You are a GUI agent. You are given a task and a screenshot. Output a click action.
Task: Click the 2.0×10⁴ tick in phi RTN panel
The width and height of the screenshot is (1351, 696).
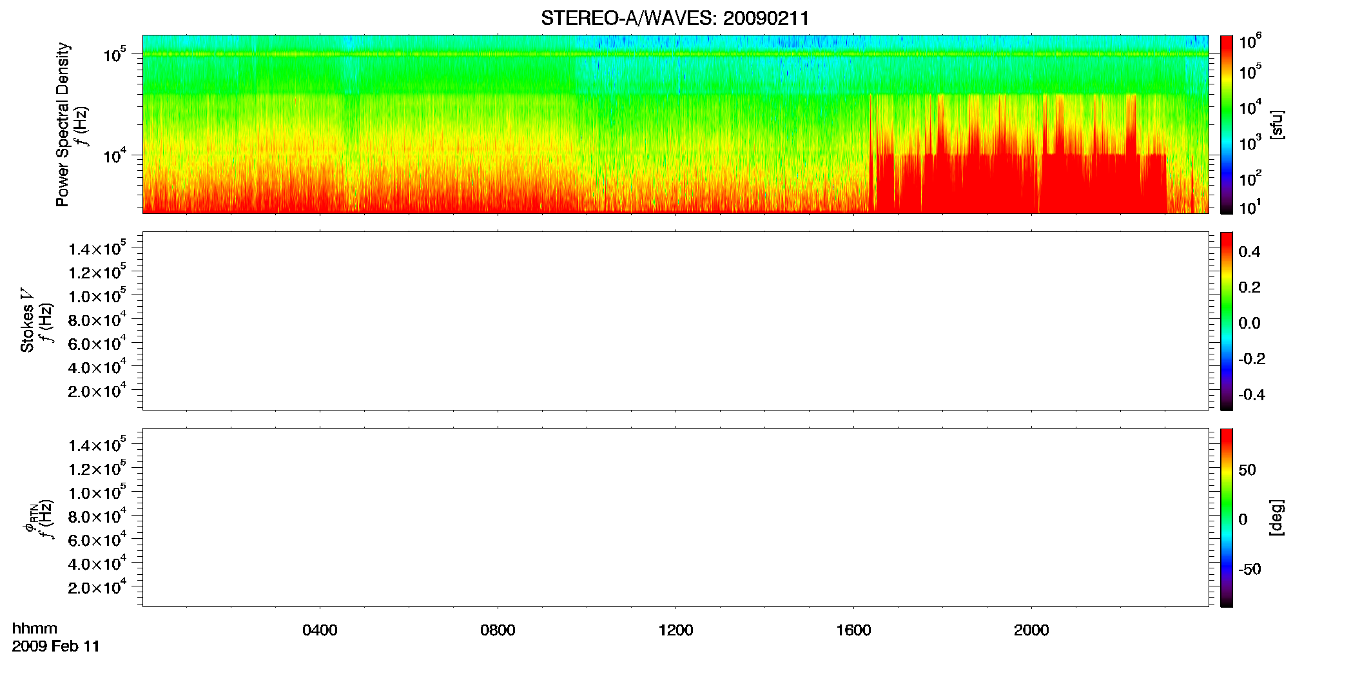(x=97, y=586)
